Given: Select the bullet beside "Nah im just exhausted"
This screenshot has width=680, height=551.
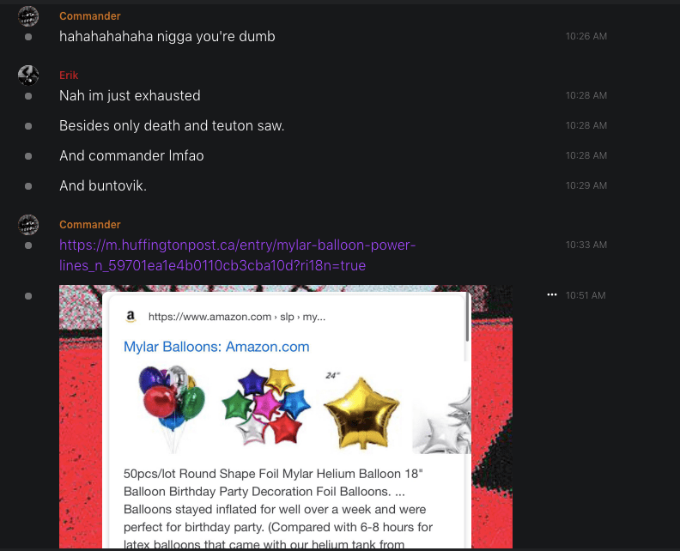Looking at the screenshot, I should pos(28,96).
